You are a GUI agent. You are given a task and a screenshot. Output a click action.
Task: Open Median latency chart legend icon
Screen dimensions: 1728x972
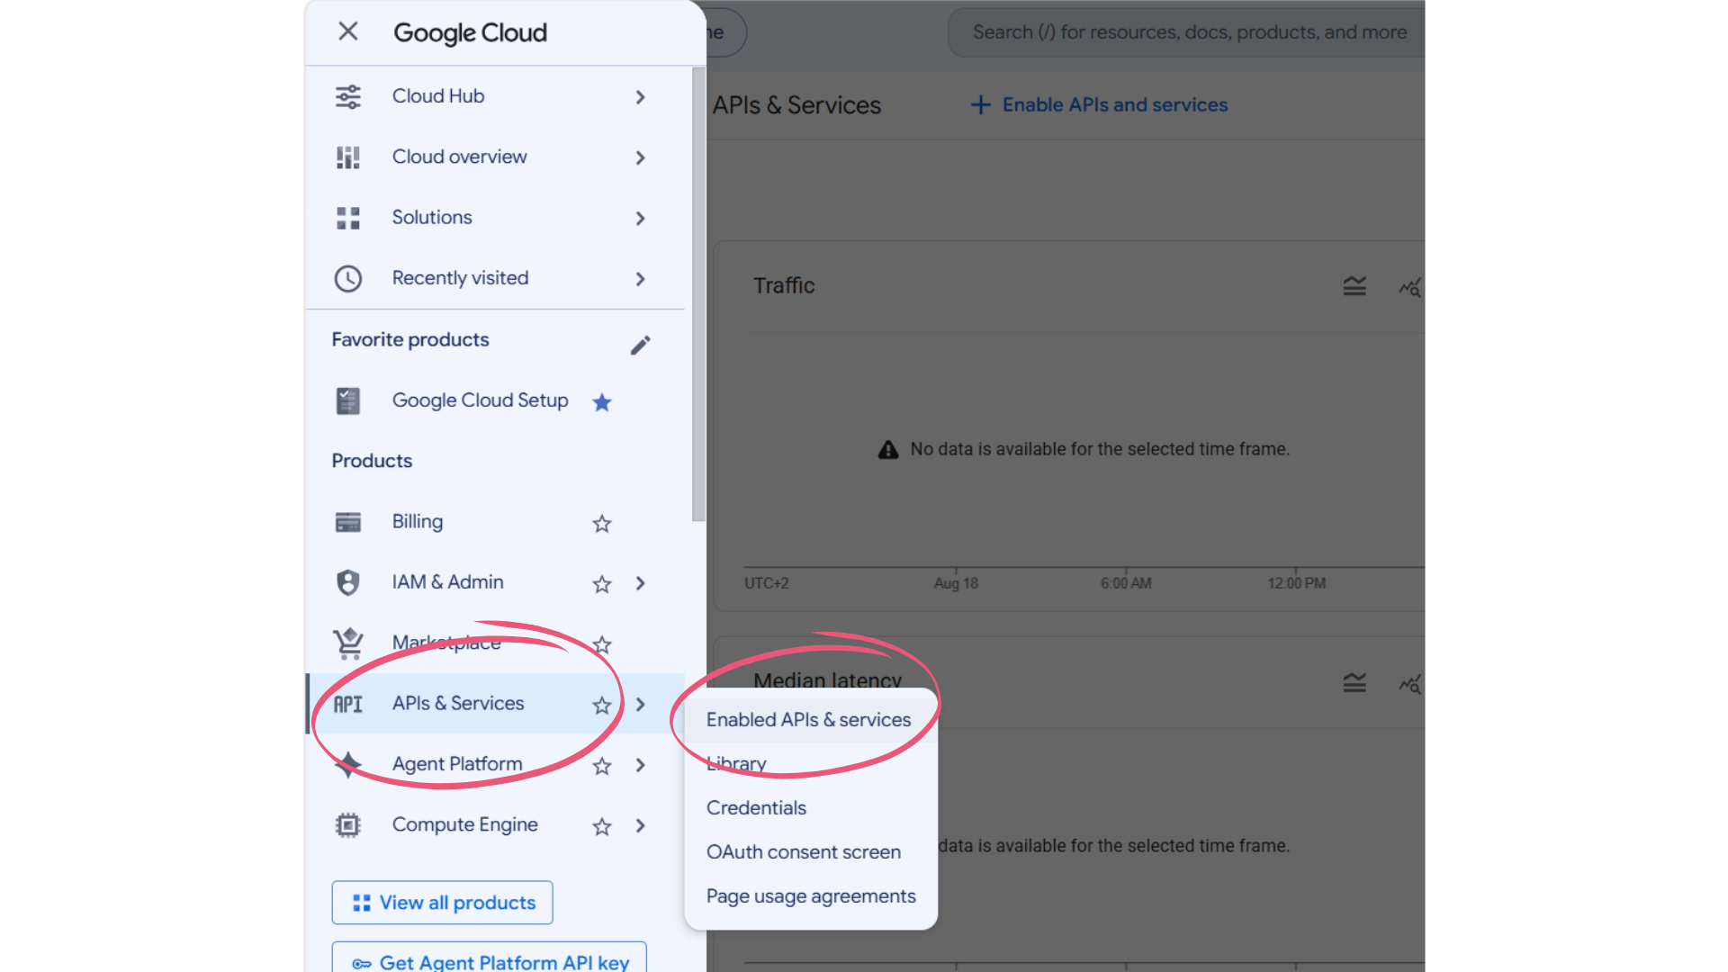click(x=1354, y=683)
